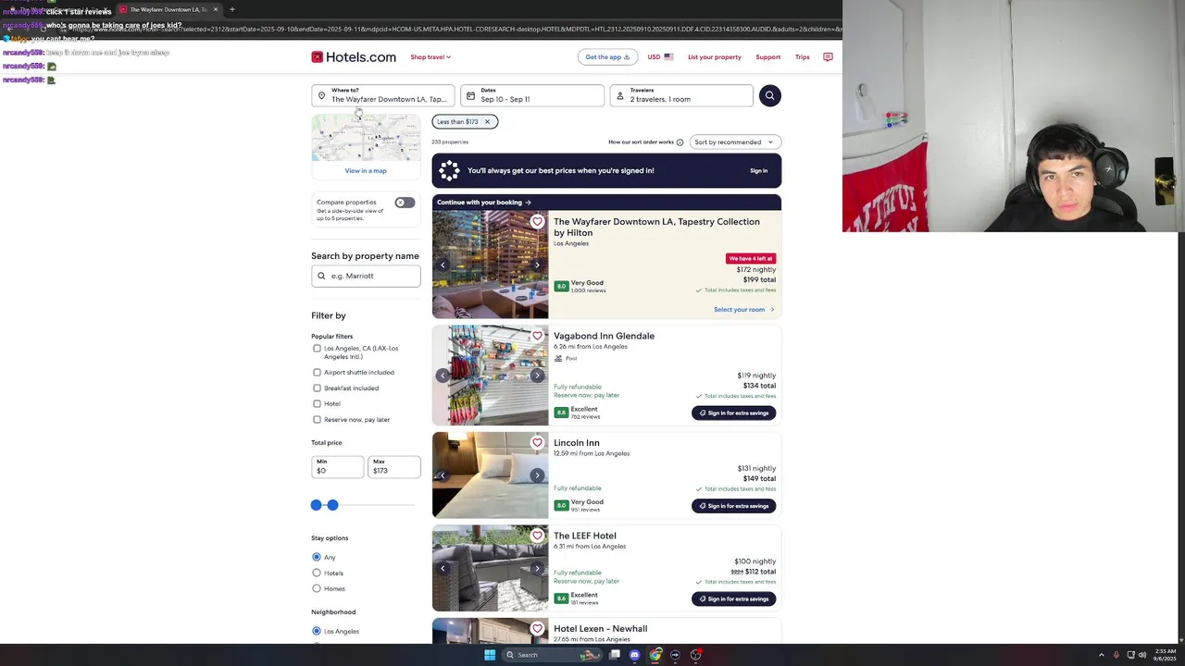The image size is (1185, 666).
Task: Click the maximum price slider handle
Action: (332, 505)
